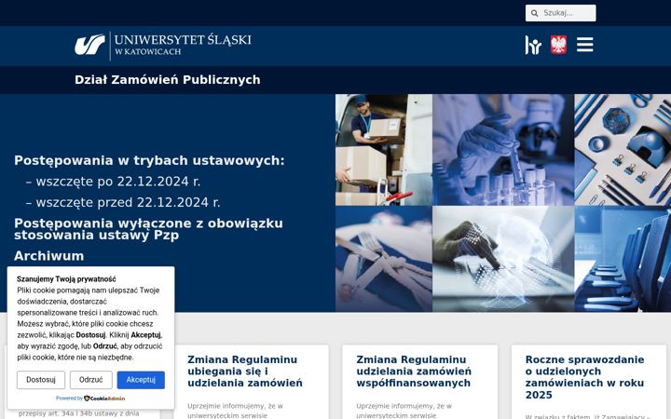Click the HR Excellence logo icon
671x419 pixels.
[x=533, y=45]
